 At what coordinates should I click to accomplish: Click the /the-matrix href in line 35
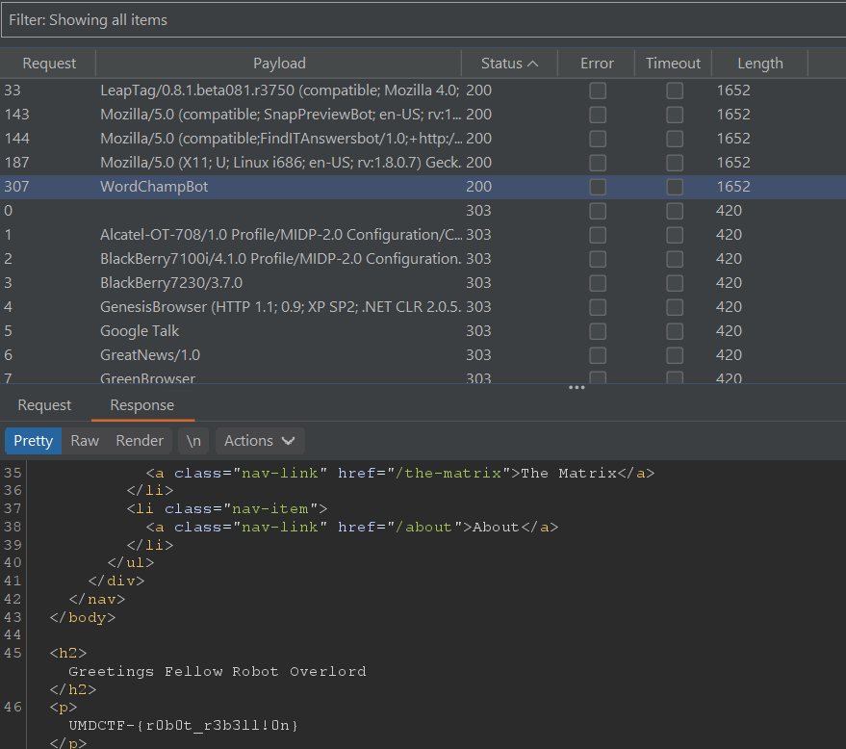(x=448, y=474)
